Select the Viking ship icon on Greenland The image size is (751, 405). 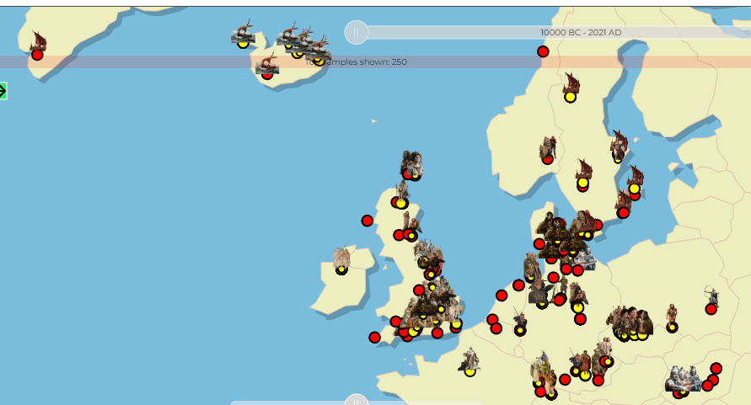point(38,40)
